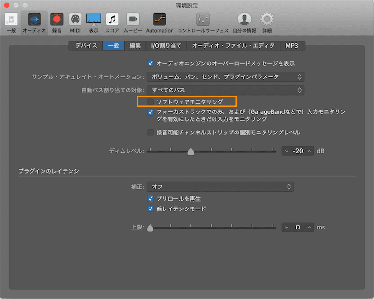Enable 個別モニタリングレベル checkbox
The image size is (374, 299).
[x=150, y=132]
